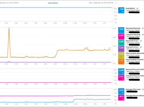
Task: Click the Availability metric label
Action: [x=130, y=8]
